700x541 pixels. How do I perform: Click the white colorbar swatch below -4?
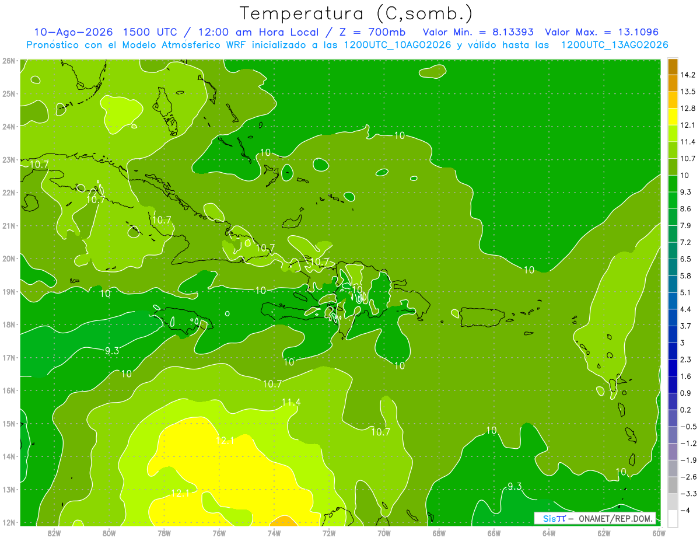click(673, 518)
